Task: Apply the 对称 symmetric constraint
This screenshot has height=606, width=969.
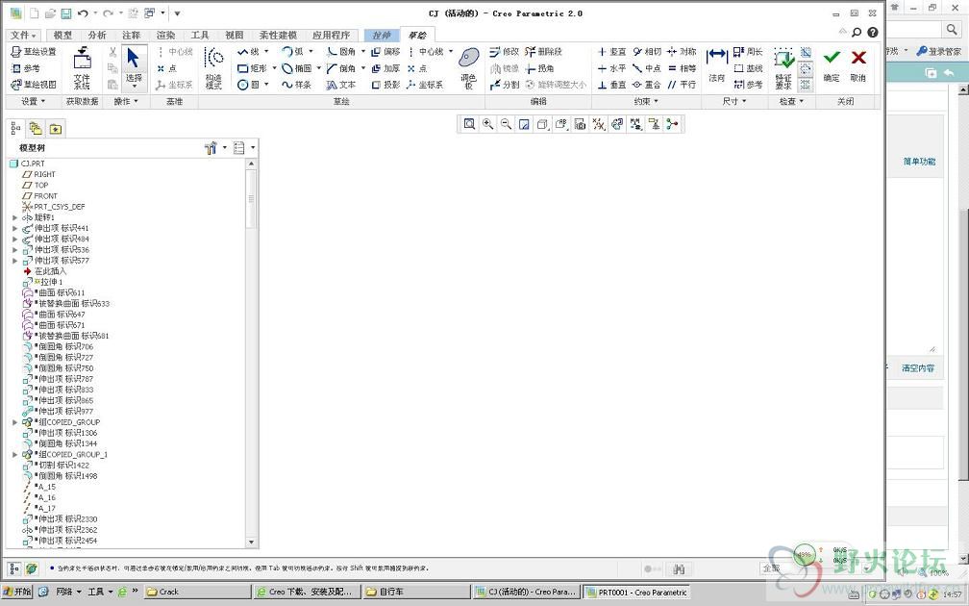Action: click(x=682, y=52)
